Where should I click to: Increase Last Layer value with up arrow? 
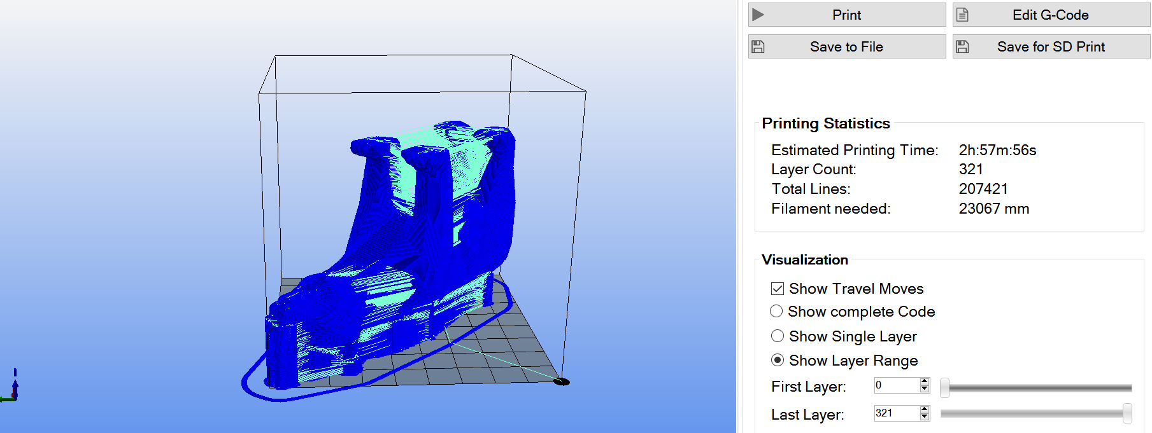(924, 409)
